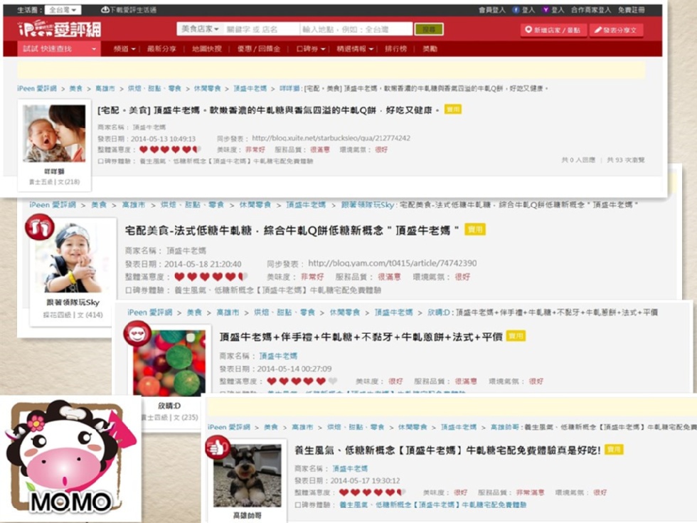Open review title 頂盛牛老媽+伴手禮+牛軋糖
Viewport: 697px width, 523px height.
click(361, 337)
